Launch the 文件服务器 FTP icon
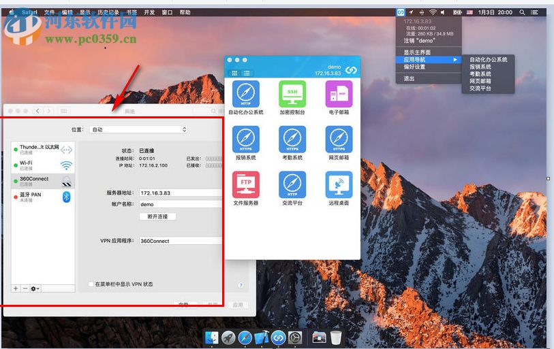This screenshot has width=554, height=349. pos(245,184)
